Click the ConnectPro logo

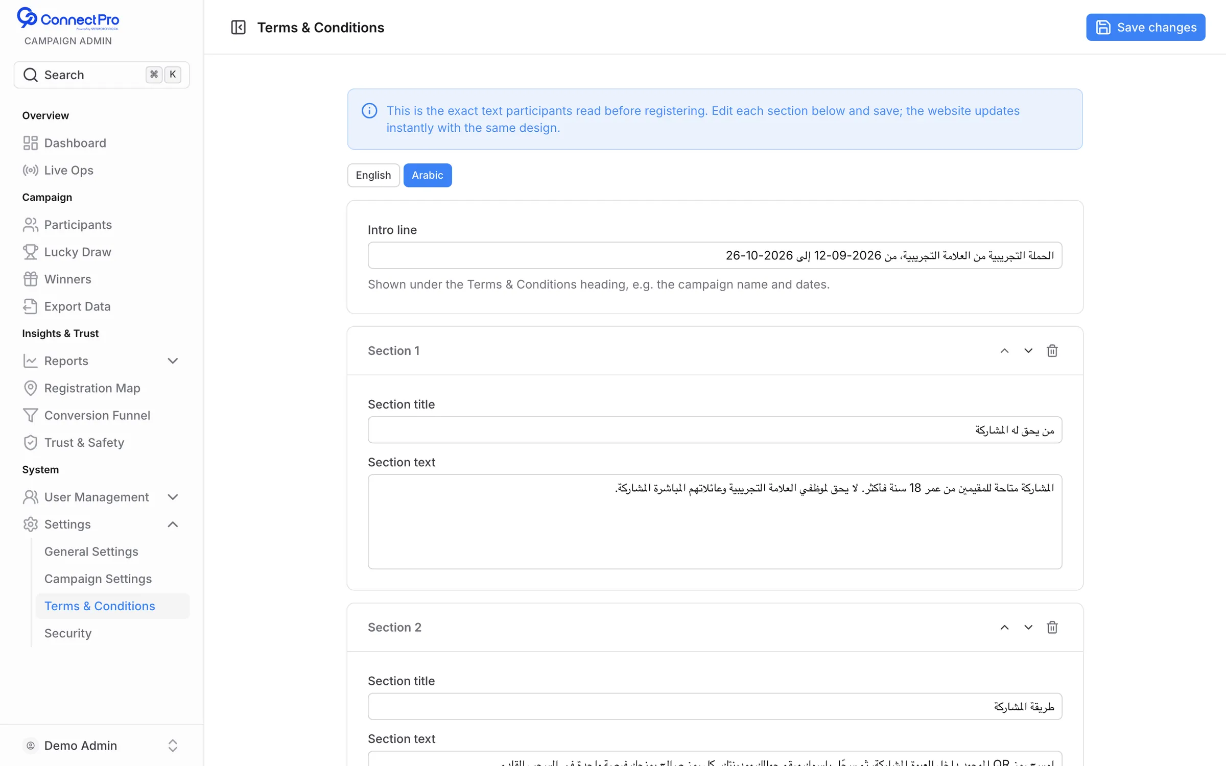[68, 19]
